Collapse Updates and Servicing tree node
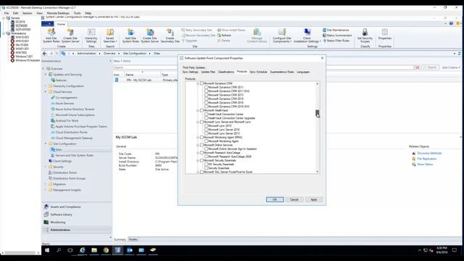464x261 pixels. pyautogui.click(x=46, y=75)
